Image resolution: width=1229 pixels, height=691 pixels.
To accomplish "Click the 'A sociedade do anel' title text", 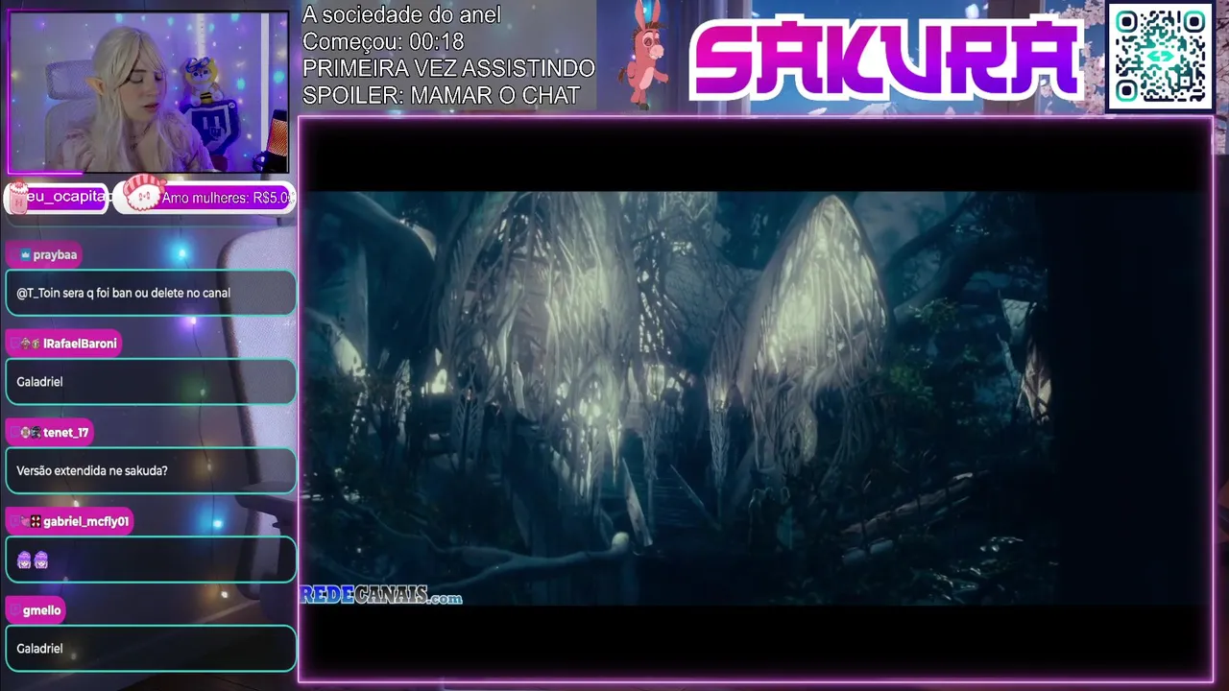I will (401, 15).
